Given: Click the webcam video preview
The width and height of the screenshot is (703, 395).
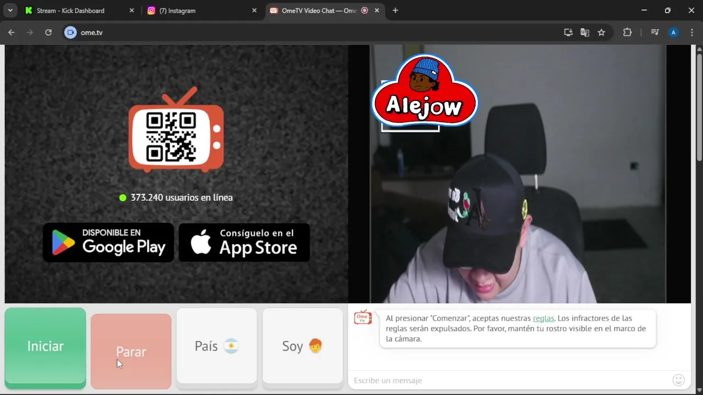Looking at the screenshot, I should 518,174.
